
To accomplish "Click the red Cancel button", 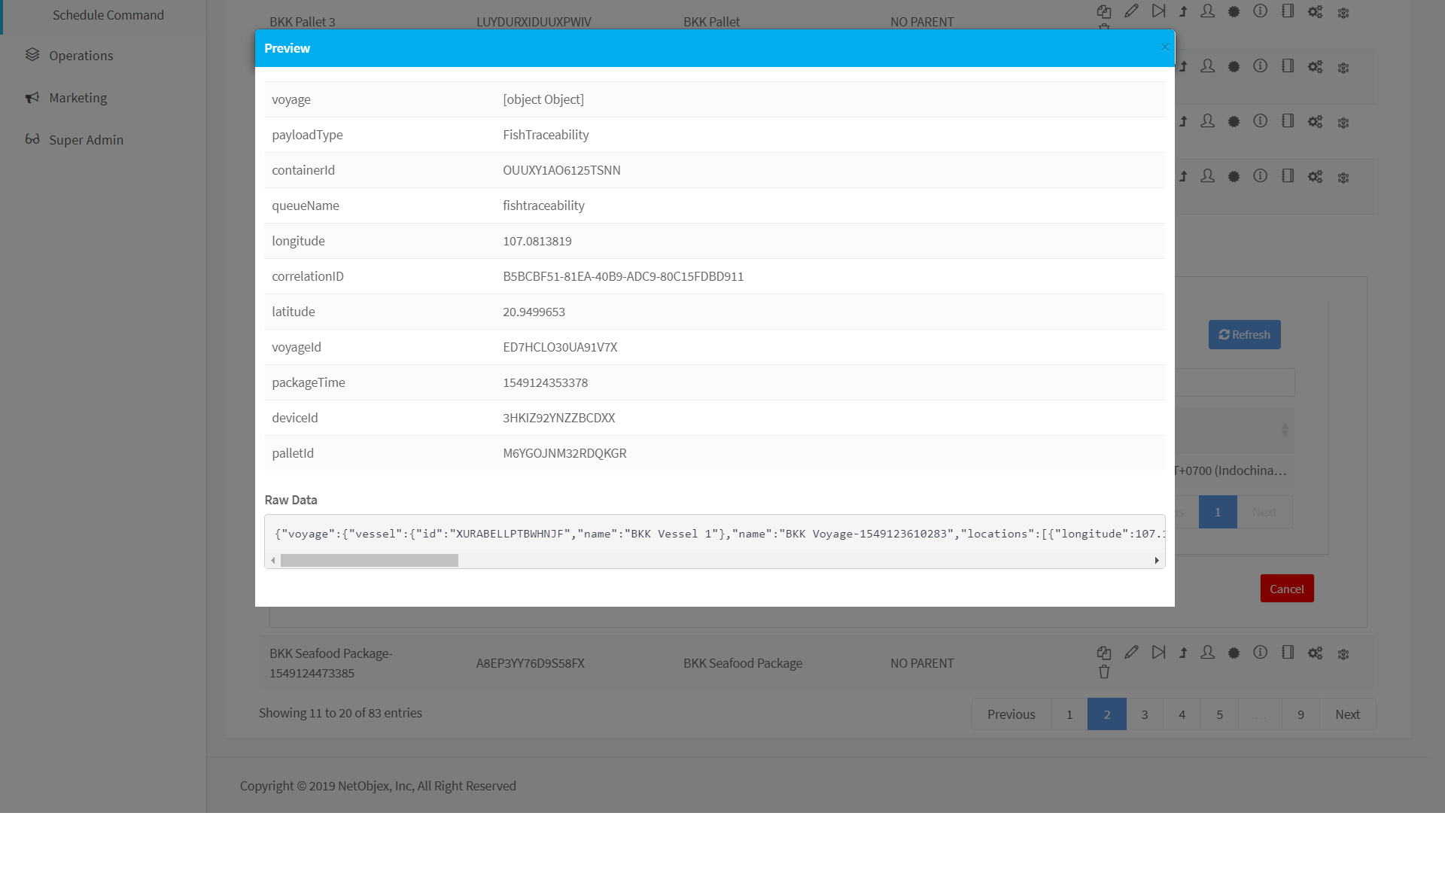I will 1286,589.
